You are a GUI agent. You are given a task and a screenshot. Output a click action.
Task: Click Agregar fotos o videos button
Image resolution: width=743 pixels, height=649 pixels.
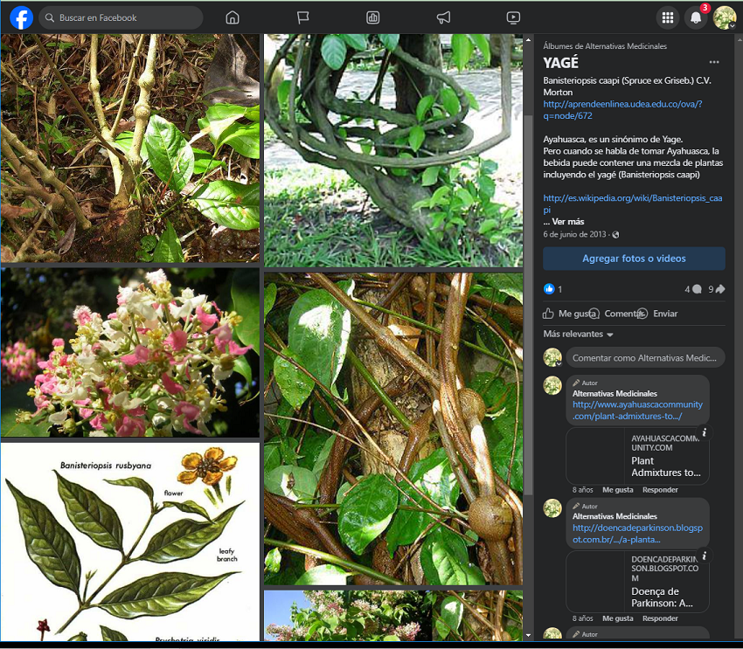pos(634,259)
